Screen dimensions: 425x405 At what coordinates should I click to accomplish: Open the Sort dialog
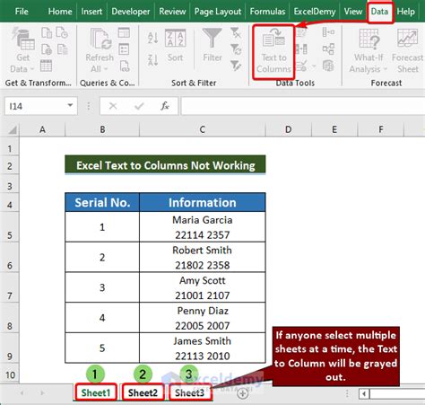tap(175, 46)
